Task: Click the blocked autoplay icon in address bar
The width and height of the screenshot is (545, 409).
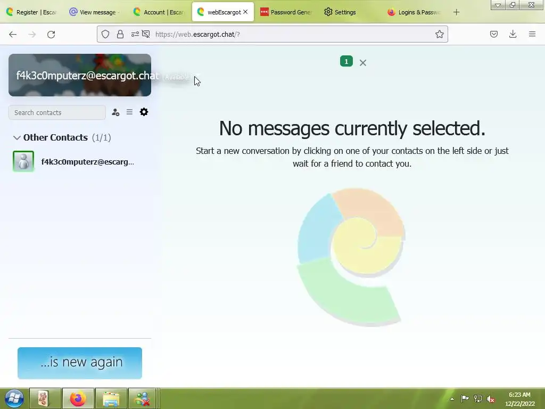Action: pos(146,34)
